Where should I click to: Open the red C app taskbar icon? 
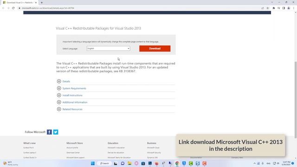click(x=204, y=163)
